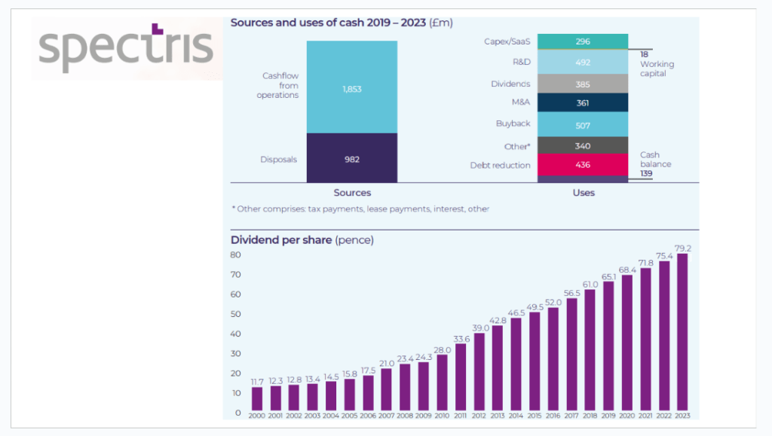This screenshot has width=772, height=436.
Task: Click the 2000 dividend bar (11.7)
Action: point(257,398)
